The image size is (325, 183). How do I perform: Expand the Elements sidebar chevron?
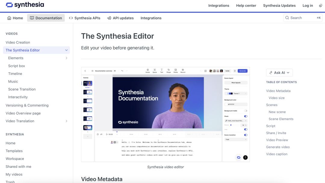pos(66,58)
